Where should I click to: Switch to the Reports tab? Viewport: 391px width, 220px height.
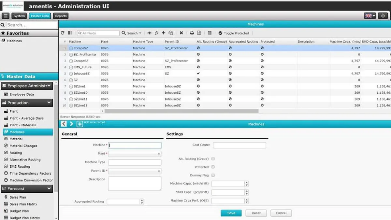click(61, 16)
